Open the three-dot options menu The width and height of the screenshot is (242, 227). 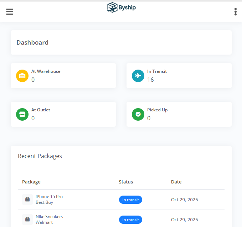click(x=235, y=12)
